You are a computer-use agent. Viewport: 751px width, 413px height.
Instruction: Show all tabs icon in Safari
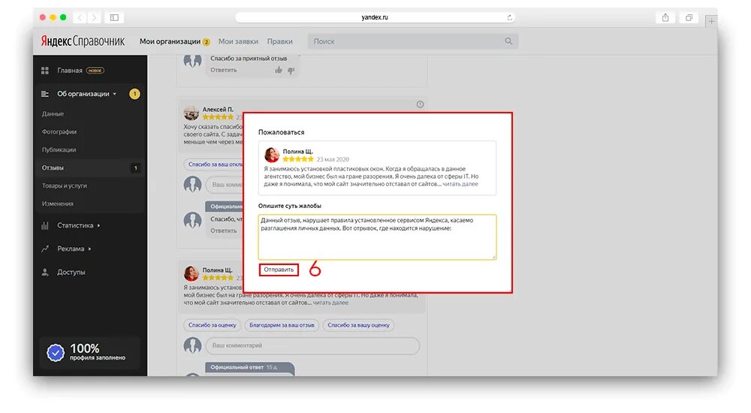tap(689, 18)
